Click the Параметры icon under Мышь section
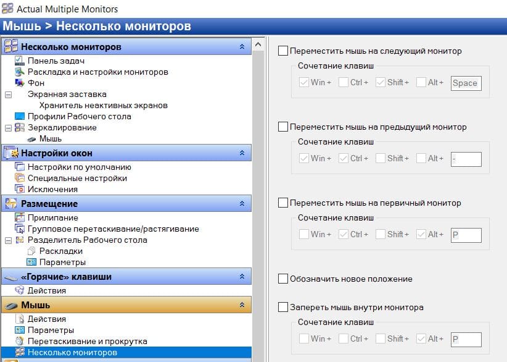 coord(20,330)
